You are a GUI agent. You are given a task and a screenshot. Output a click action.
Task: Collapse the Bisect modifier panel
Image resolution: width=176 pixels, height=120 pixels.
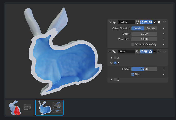(x=110, y=51)
